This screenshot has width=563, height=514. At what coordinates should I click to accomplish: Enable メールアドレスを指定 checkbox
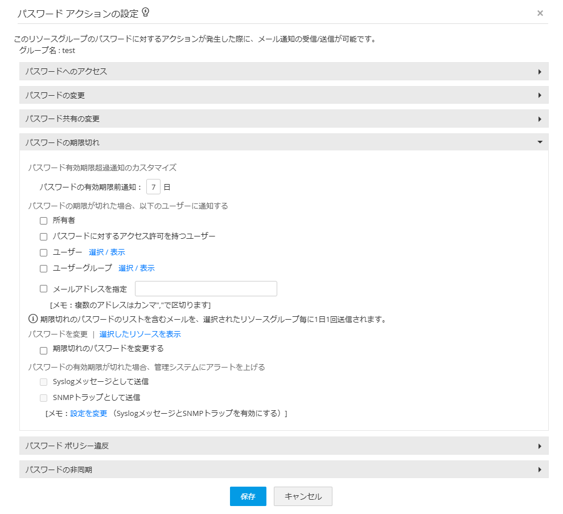pyautogui.click(x=44, y=289)
